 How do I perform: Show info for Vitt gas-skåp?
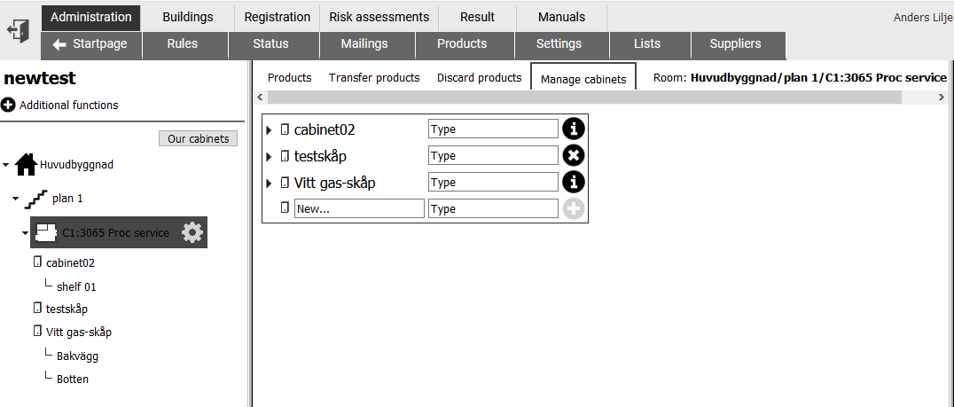click(x=573, y=182)
